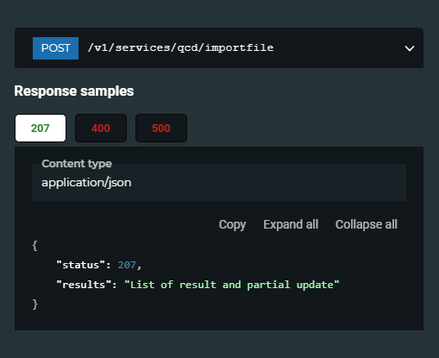Click Collapse all for the JSON
This screenshot has width=439, height=358.
pyautogui.click(x=367, y=224)
